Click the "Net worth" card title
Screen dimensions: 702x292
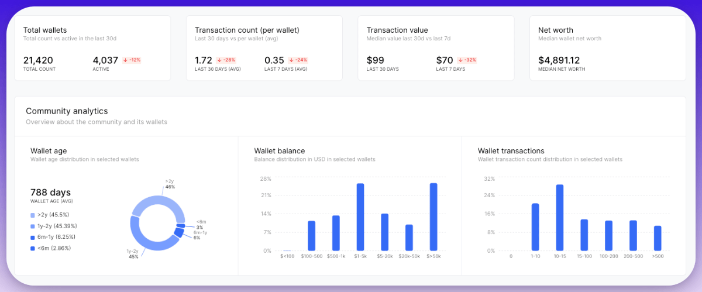(x=556, y=30)
